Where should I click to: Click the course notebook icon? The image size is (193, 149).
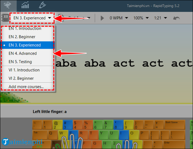pos(5,18)
